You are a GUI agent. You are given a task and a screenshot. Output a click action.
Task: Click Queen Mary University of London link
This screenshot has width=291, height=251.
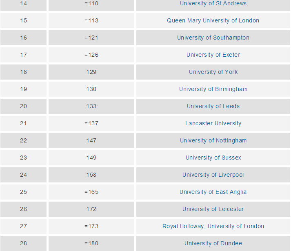click(x=213, y=21)
